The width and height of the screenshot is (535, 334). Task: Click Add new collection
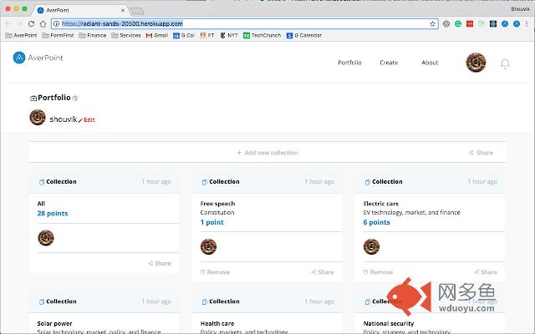point(267,153)
